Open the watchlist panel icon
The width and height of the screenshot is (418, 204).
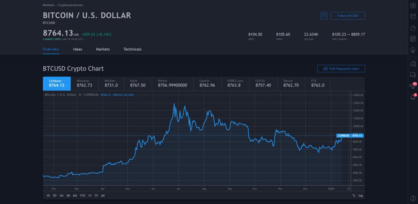coord(413,5)
